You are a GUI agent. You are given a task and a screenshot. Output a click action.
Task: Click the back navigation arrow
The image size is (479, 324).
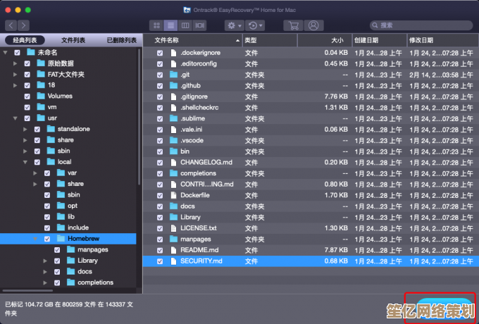11,25
